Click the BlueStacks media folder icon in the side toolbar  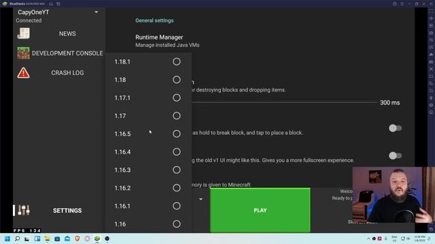(431, 76)
